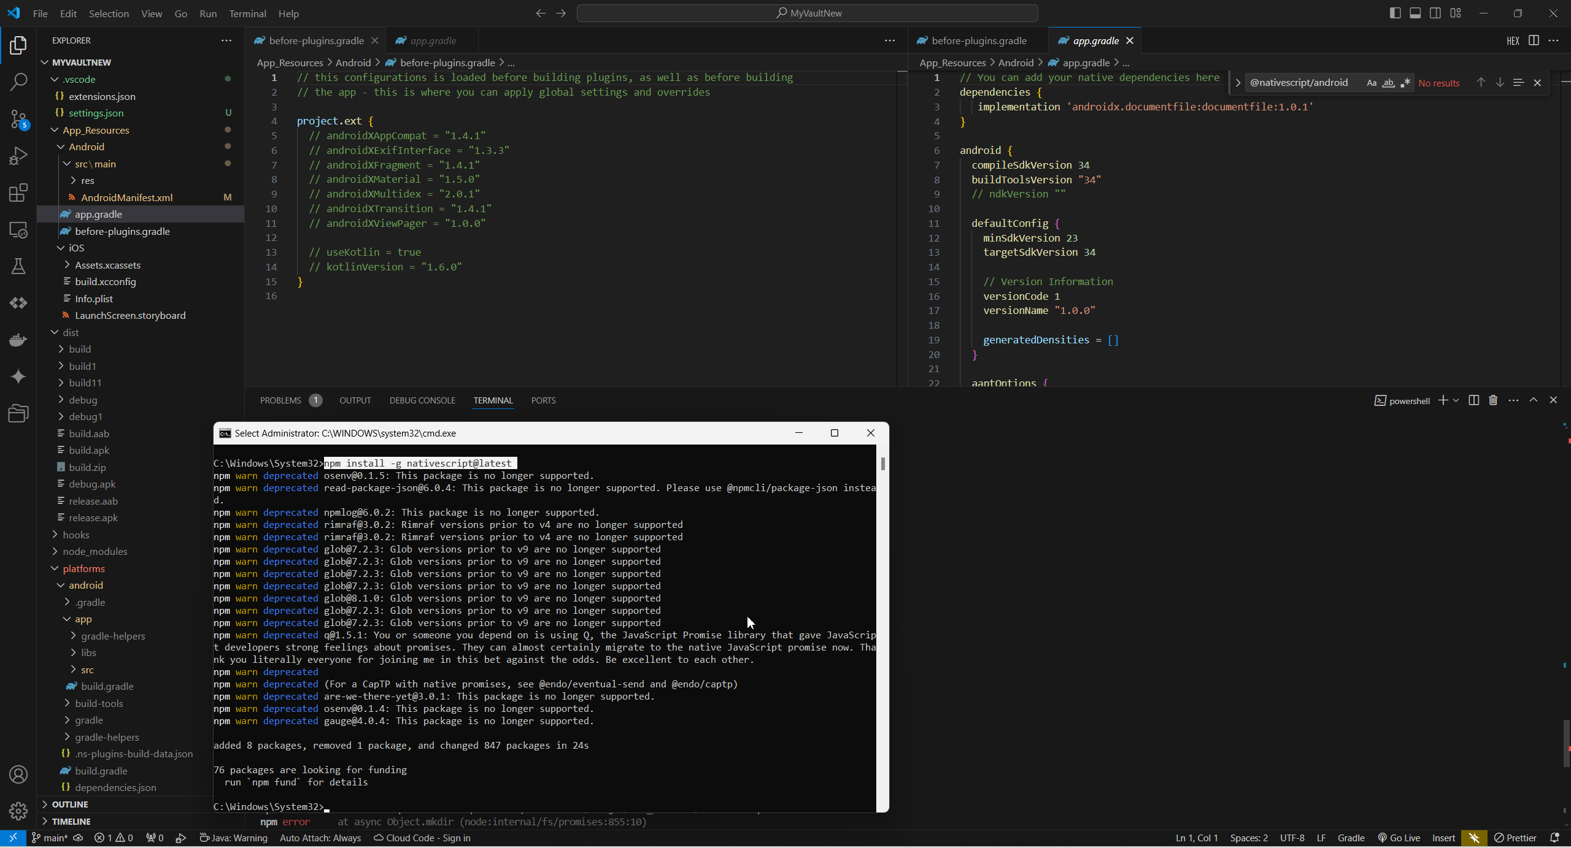Switch to the DEBUG CONSOLE panel tab

(x=422, y=400)
